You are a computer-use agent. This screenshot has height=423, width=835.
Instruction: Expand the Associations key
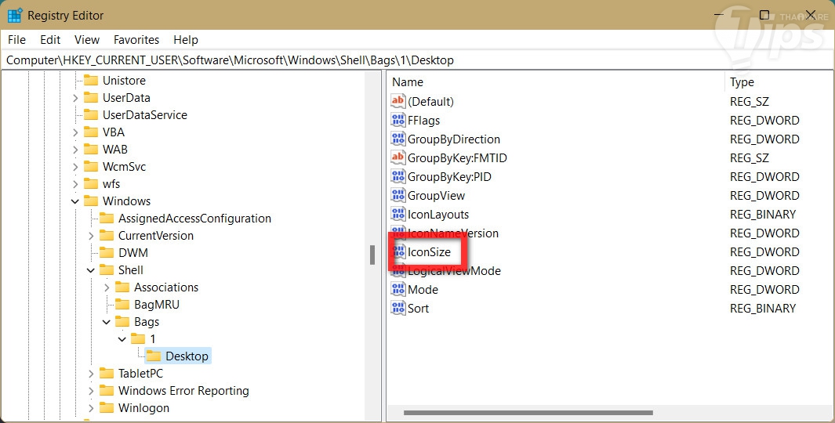[107, 287]
